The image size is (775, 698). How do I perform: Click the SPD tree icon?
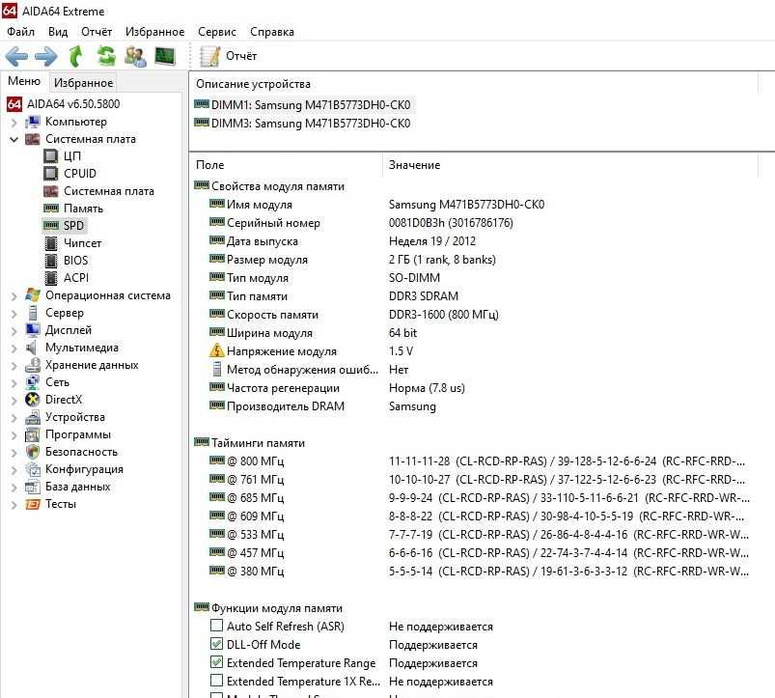pyautogui.click(x=51, y=225)
